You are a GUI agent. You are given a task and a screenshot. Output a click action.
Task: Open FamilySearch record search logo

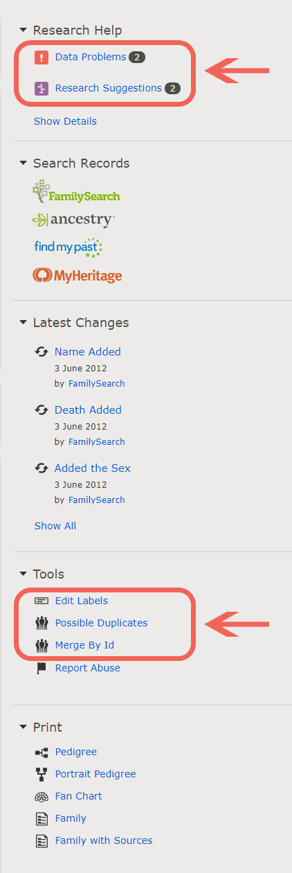tap(76, 192)
